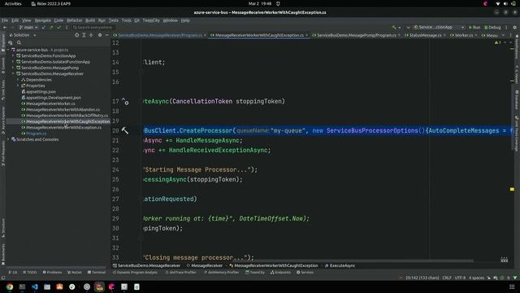Select appsettings.Development.json file
The image size is (520, 293).
(x=51, y=98)
